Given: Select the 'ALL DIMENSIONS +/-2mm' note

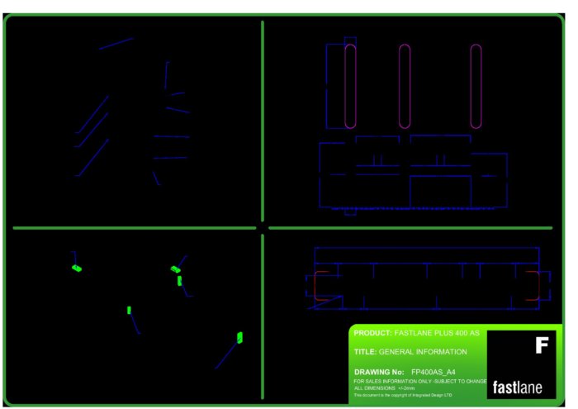Looking at the screenshot, I should (384, 388).
